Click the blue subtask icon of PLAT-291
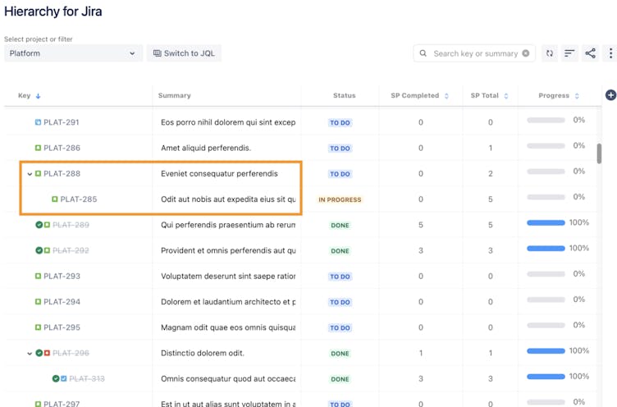Screen dimensions: 617x407 click(38, 122)
